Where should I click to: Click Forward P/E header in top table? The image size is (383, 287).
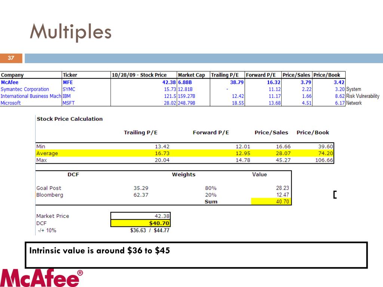click(261, 75)
